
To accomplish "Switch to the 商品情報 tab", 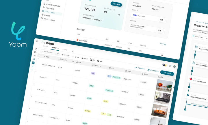I will [x=54, y=48].
